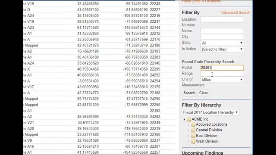Open the Flood Zone A Locations link
Viewport: 276px width, 155px height.
pos(201,1)
